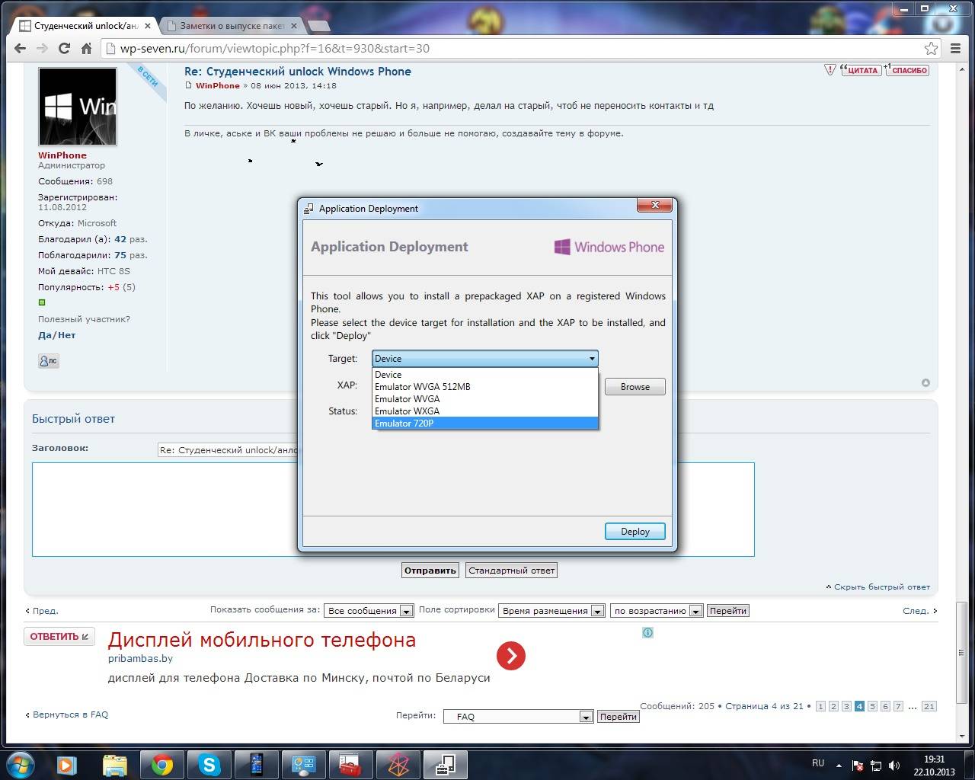Screen dimensions: 975x780
Task: Bookmark this page with the star
Action: pyautogui.click(x=931, y=48)
